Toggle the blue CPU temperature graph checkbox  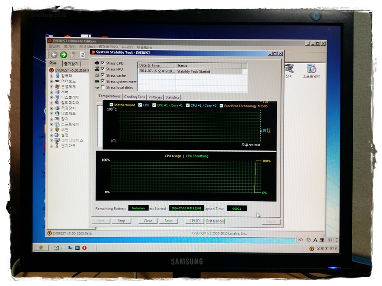click(x=140, y=105)
